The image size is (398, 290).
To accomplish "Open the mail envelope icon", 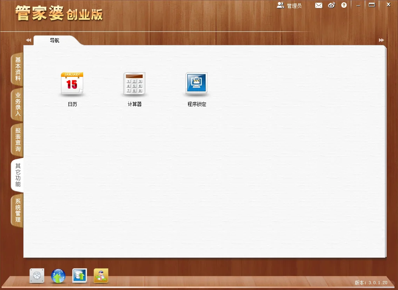I will click(x=319, y=5).
